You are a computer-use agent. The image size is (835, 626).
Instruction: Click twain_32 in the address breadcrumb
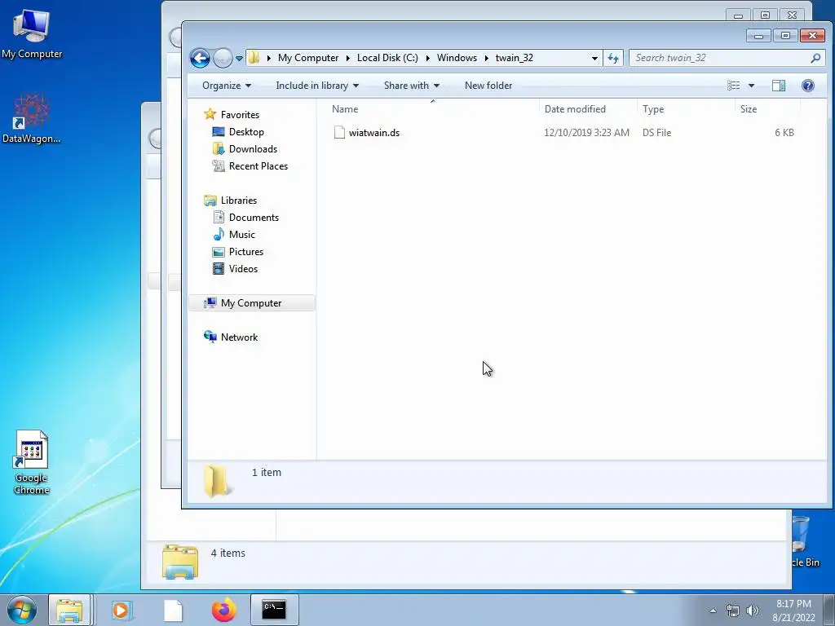click(x=514, y=58)
